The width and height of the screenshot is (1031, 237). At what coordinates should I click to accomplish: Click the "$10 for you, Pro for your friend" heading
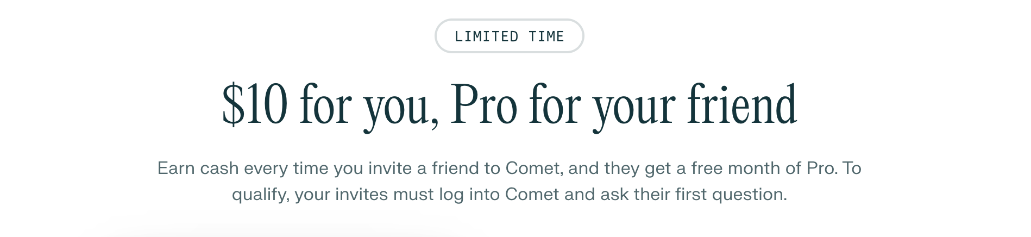point(509,105)
